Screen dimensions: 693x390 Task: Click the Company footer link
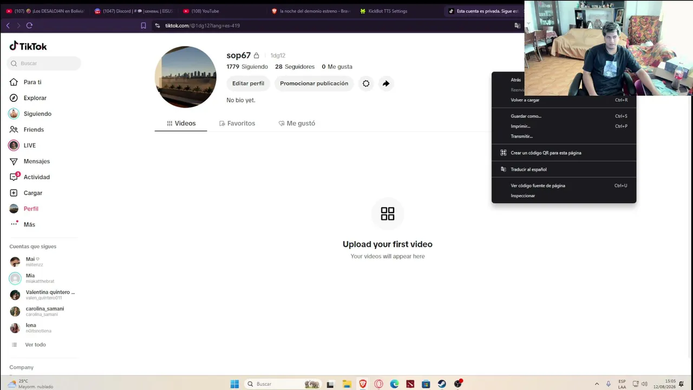point(22,367)
